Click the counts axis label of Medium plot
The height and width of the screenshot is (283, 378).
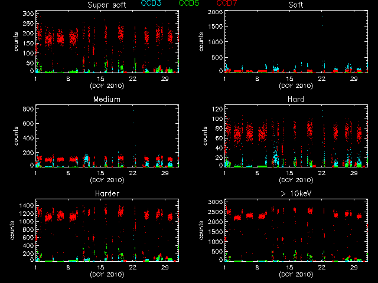tap(17, 136)
